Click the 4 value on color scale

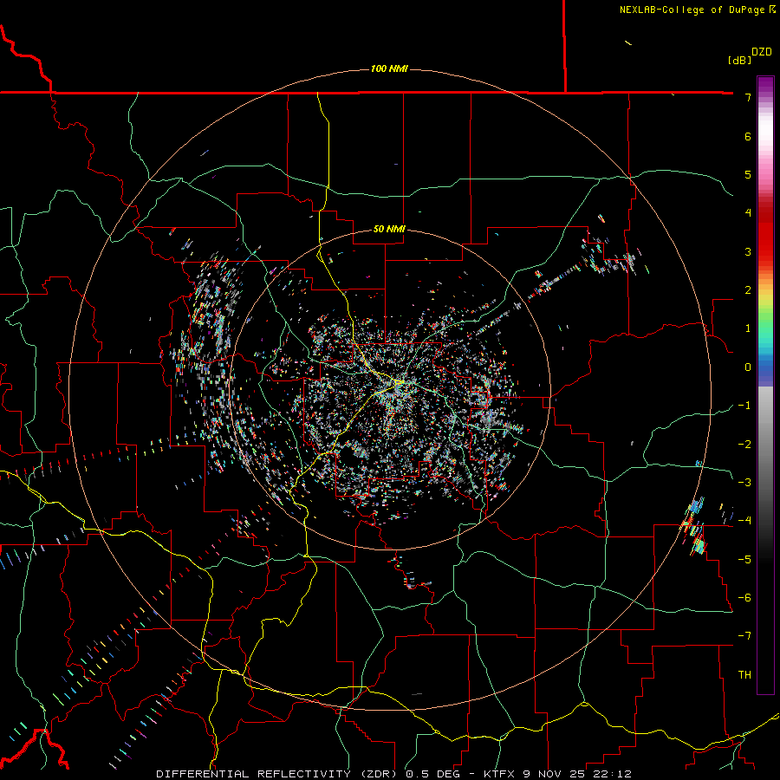(x=748, y=213)
